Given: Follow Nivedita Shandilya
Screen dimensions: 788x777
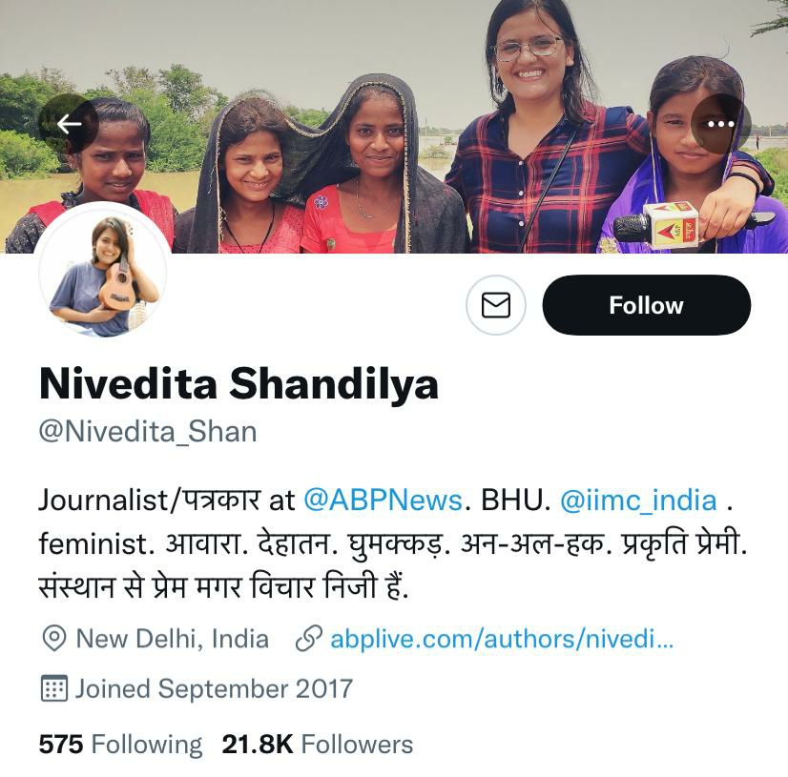Looking at the screenshot, I should 646,305.
